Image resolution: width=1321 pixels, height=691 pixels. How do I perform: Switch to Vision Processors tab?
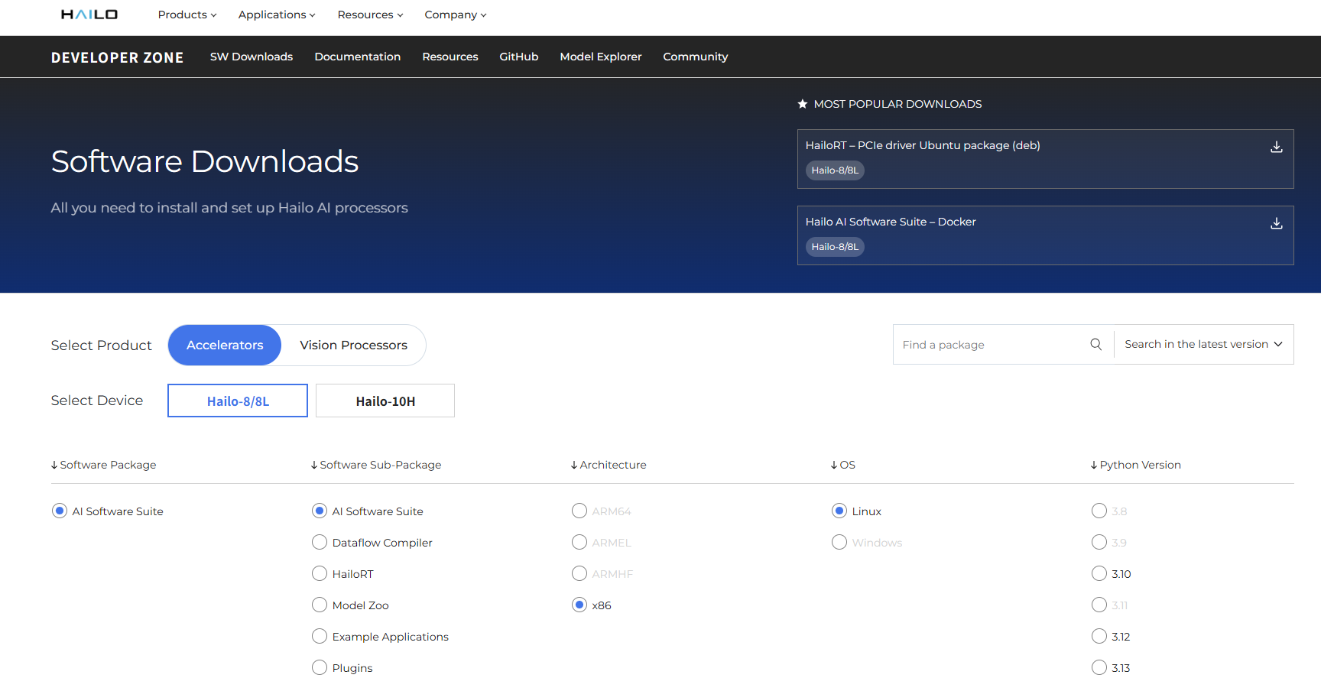353,345
